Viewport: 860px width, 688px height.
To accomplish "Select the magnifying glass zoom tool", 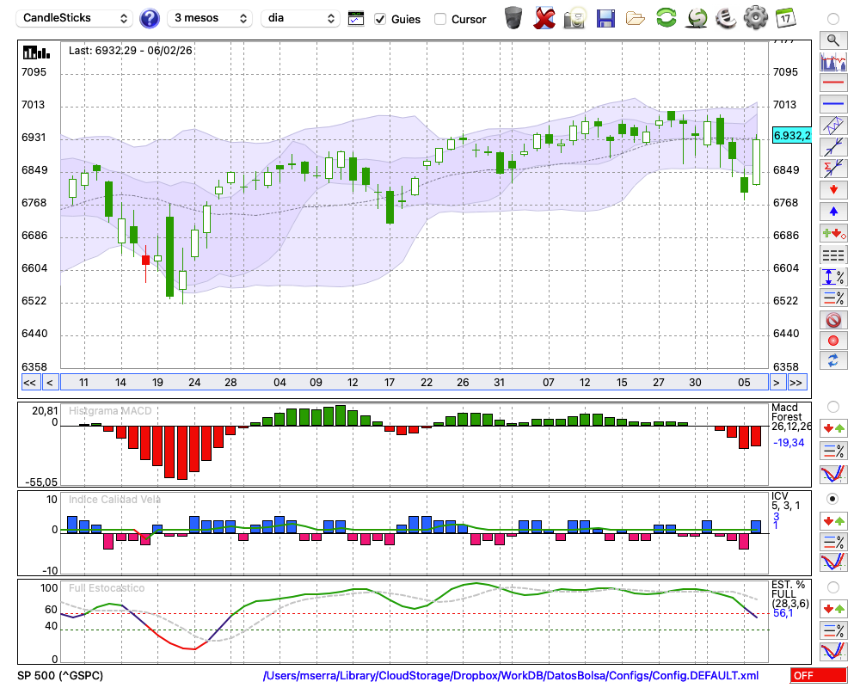I will (833, 40).
